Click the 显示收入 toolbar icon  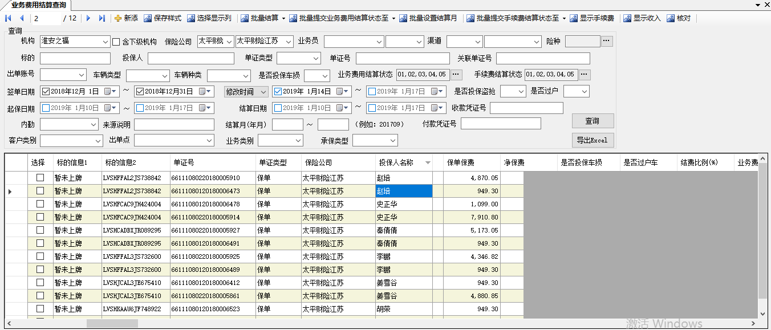[628, 18]
